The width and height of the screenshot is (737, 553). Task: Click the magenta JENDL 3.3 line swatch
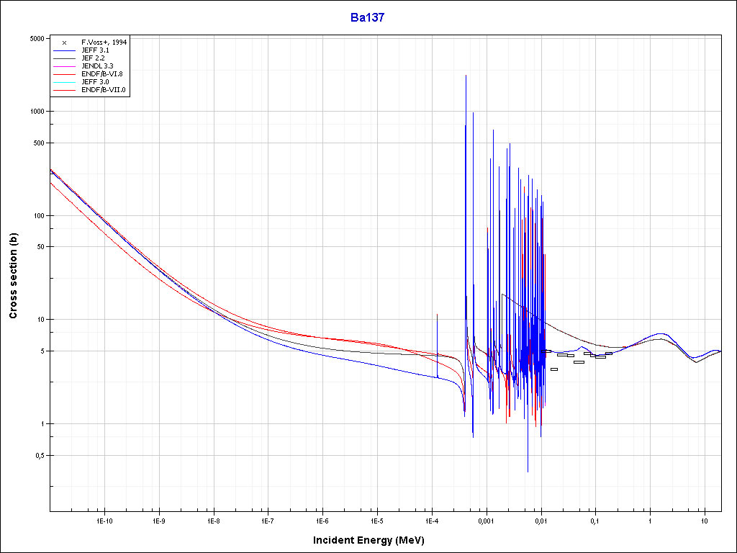point(64,66)
